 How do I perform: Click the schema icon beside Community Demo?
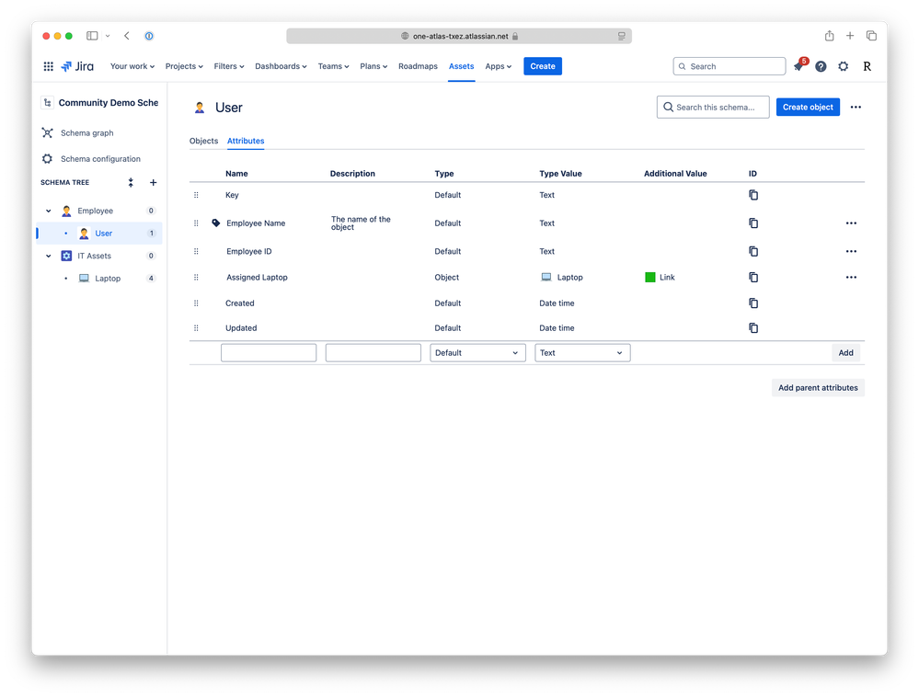[47, 102]
